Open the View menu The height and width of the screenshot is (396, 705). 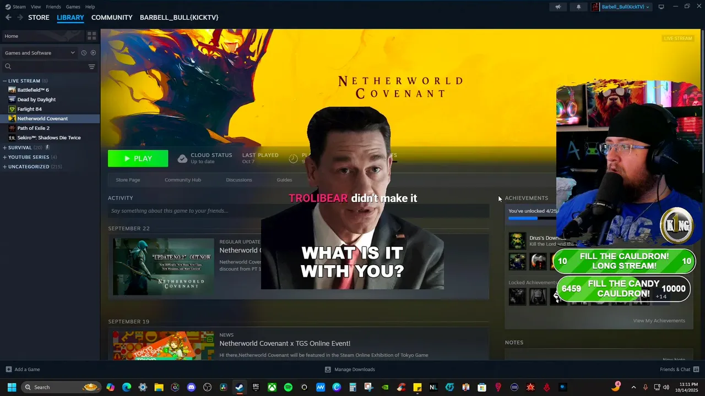click(x=36, y=7)
